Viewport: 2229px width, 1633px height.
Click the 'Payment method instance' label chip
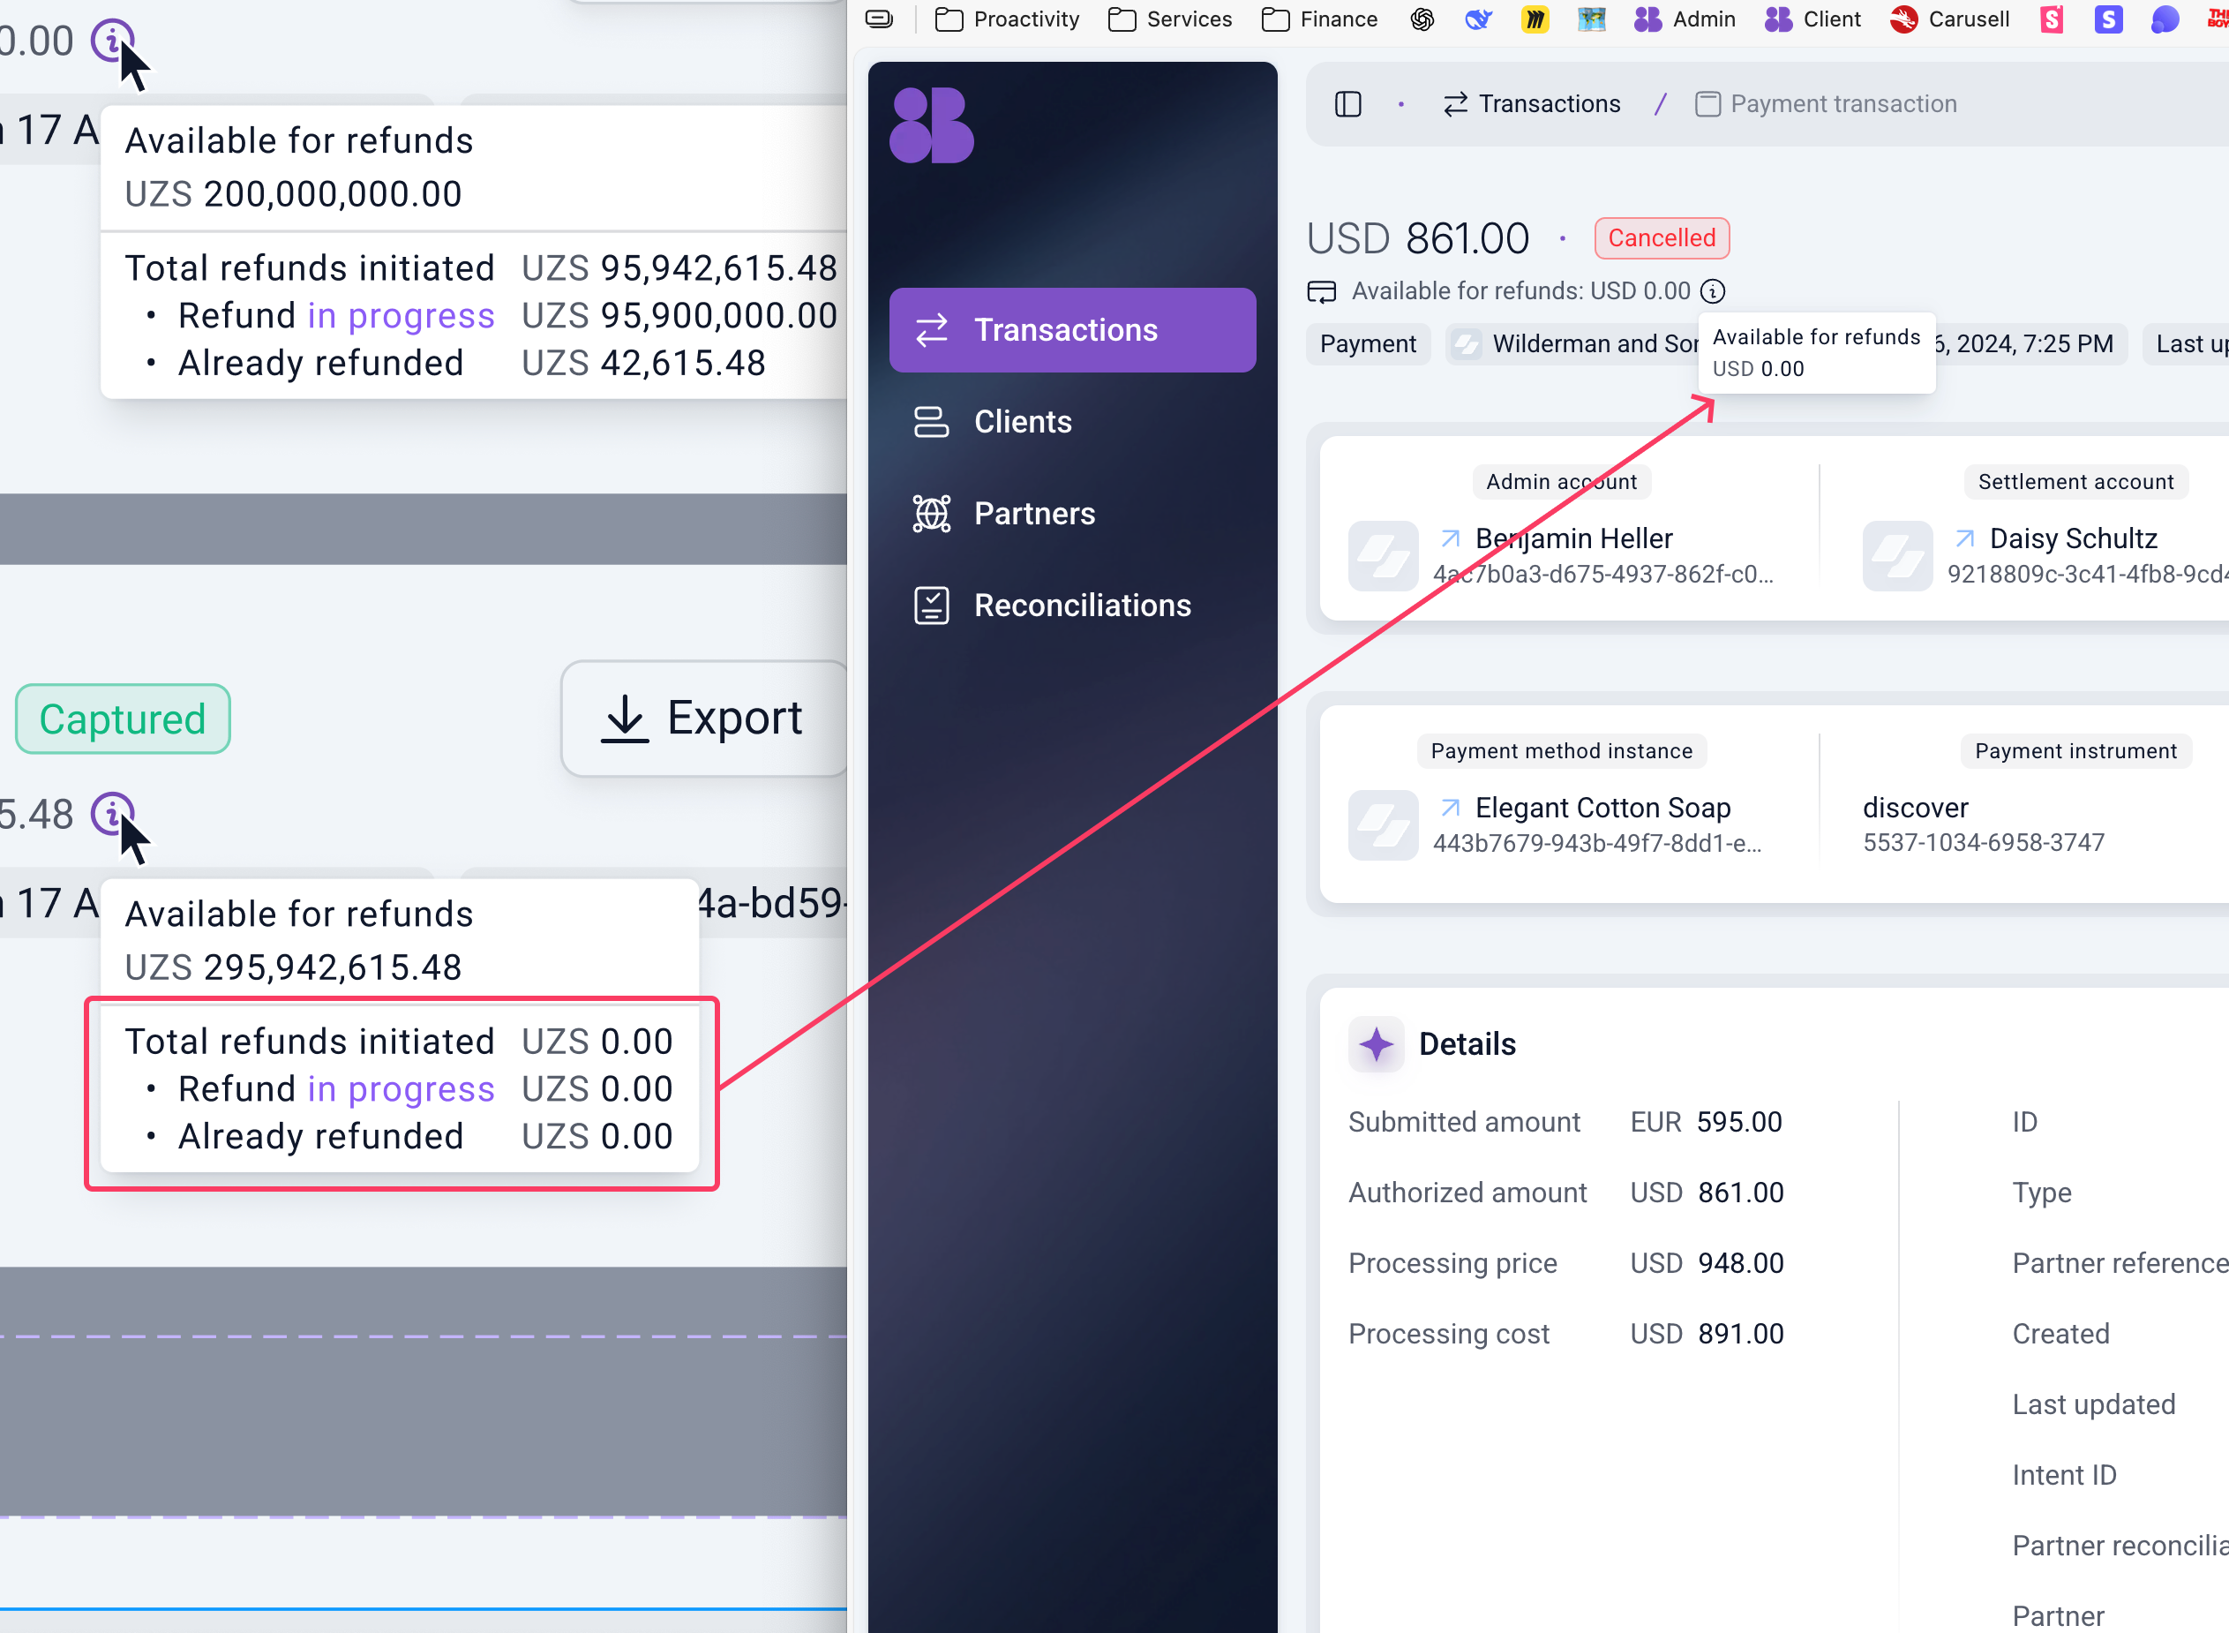(1561, 751)
